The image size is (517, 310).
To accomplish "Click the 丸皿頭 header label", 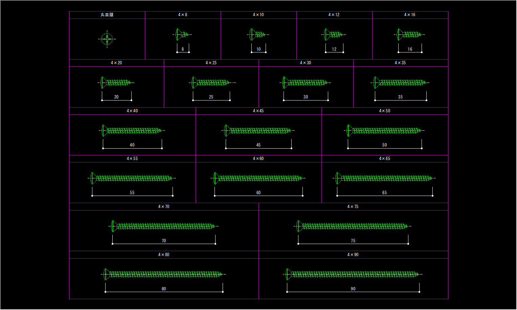I will [x=107, y=15].
